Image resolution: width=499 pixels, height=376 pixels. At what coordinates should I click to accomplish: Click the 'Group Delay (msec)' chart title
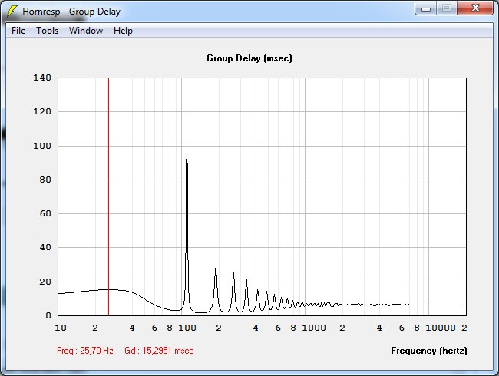(249, 58)
